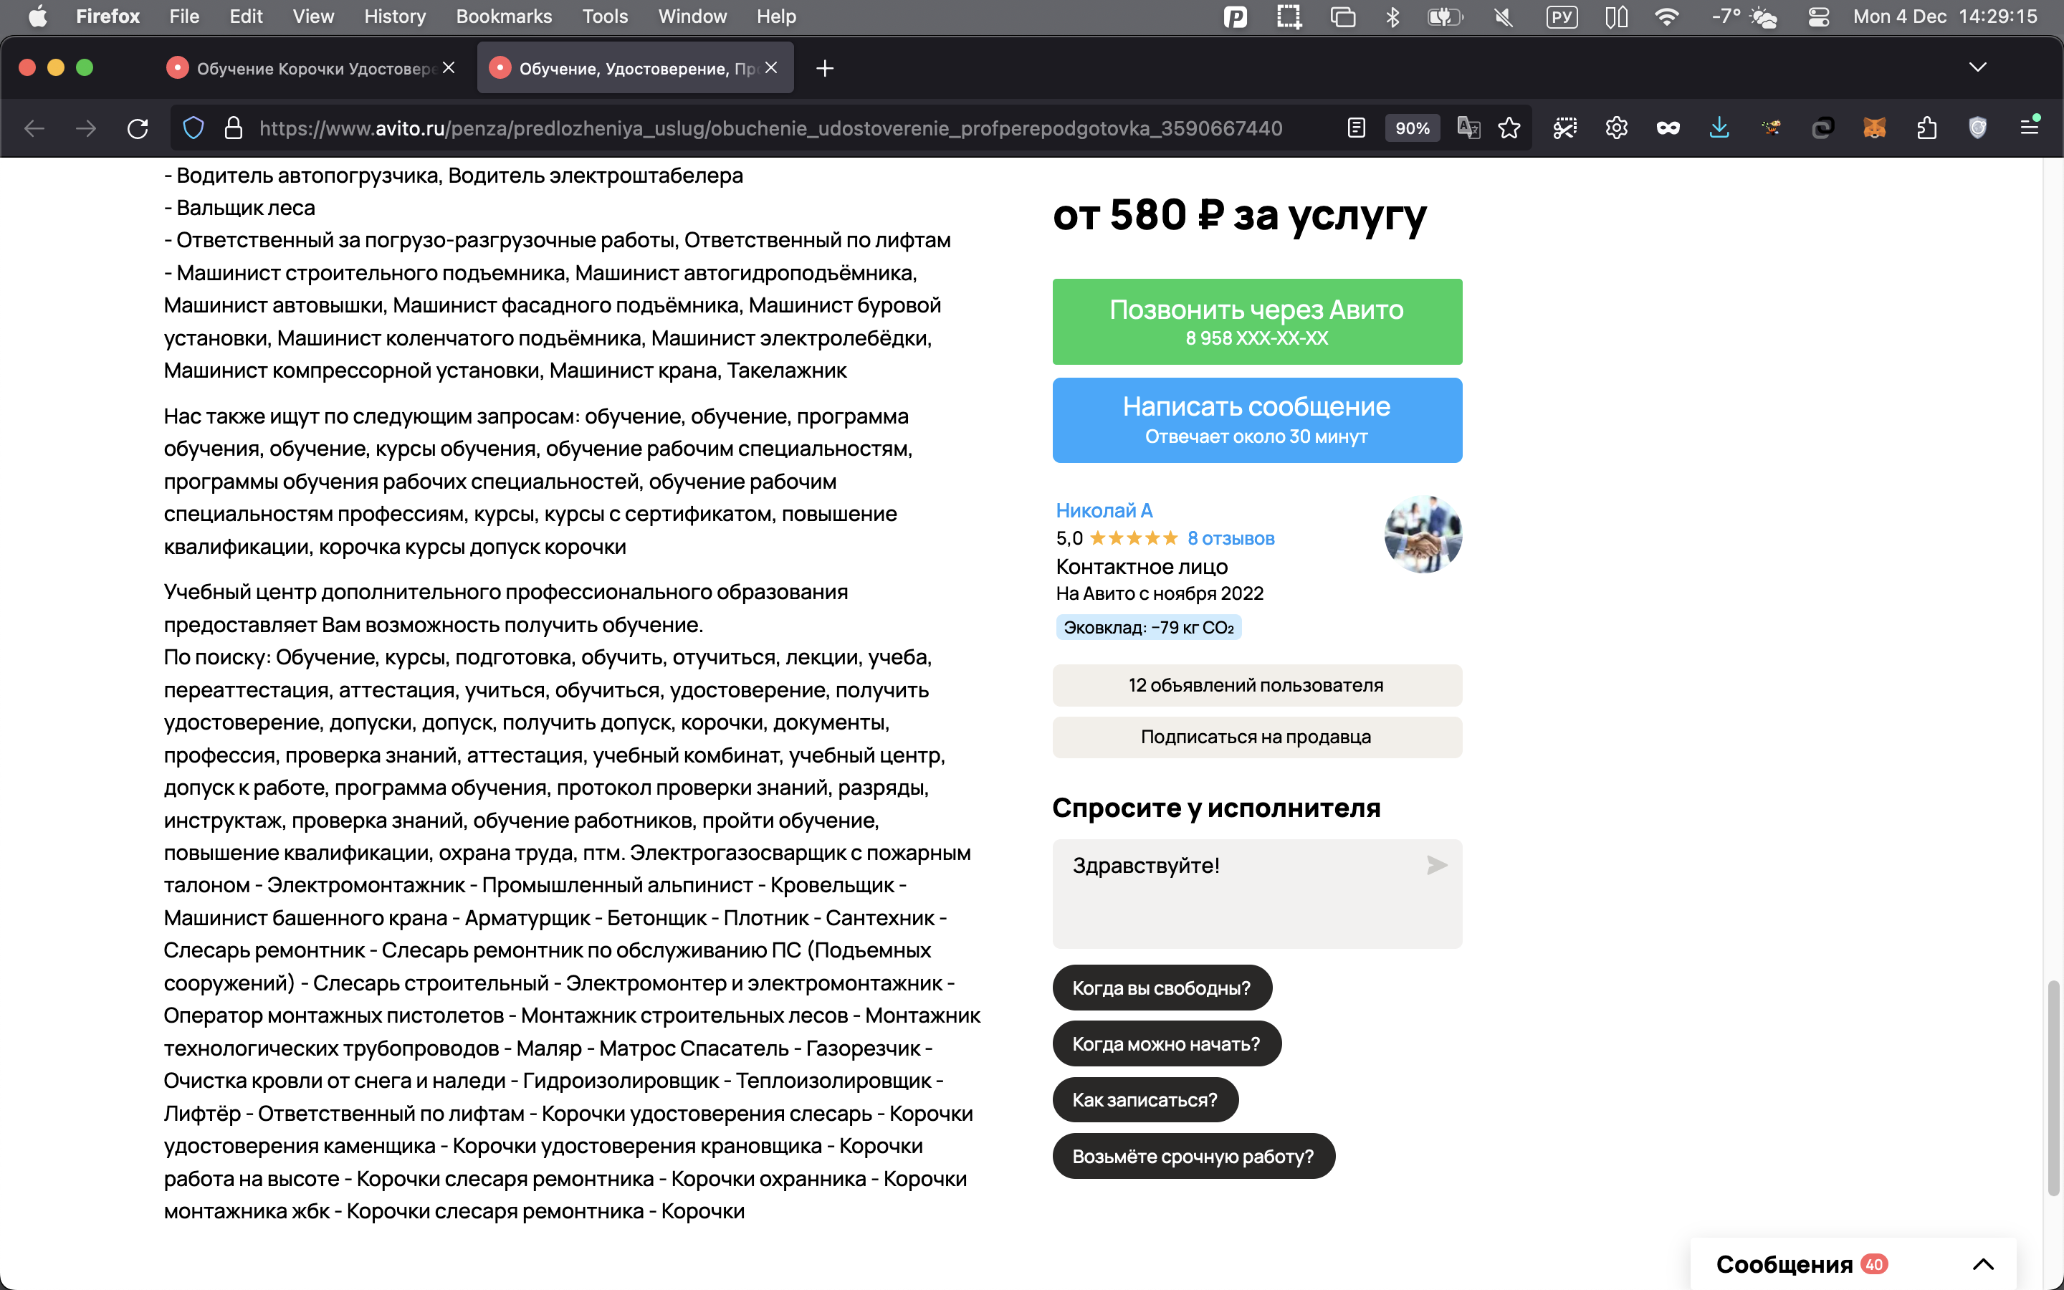
Task: Toggle macOS Control Center in menu bar
Action: click(1818, 16)
